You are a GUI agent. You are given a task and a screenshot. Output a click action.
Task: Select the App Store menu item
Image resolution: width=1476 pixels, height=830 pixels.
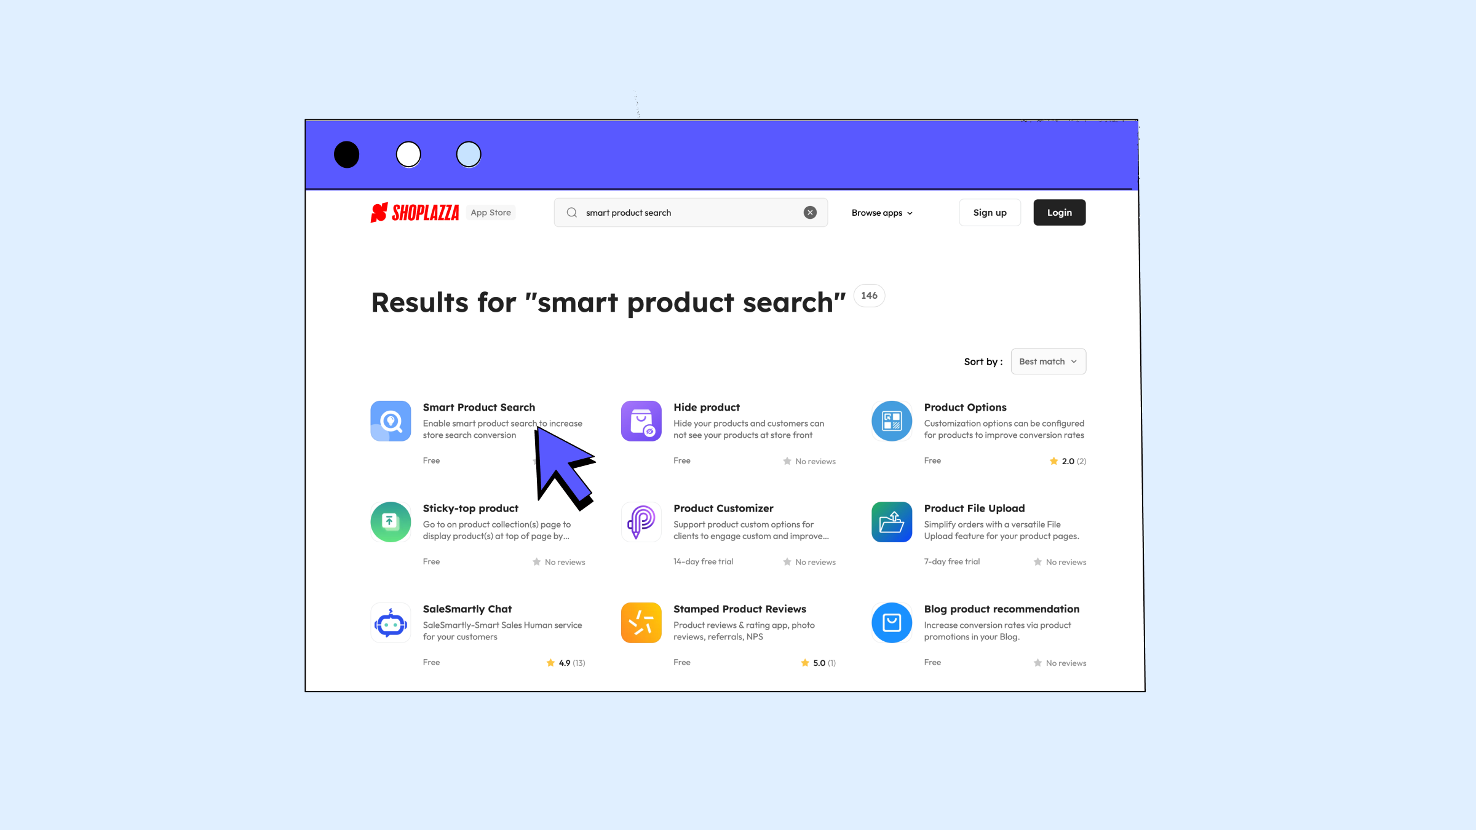pos(490,212)
